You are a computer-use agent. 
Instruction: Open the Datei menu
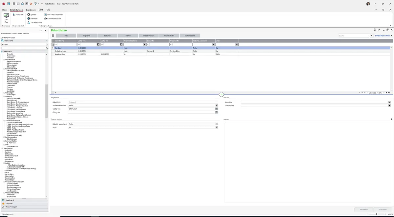coord(5,10)
